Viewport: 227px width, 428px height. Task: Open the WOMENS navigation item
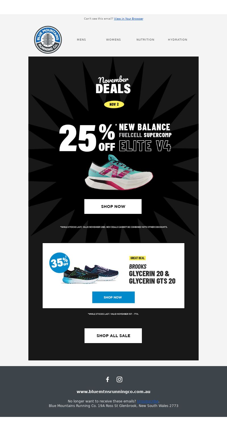(113, 40)
